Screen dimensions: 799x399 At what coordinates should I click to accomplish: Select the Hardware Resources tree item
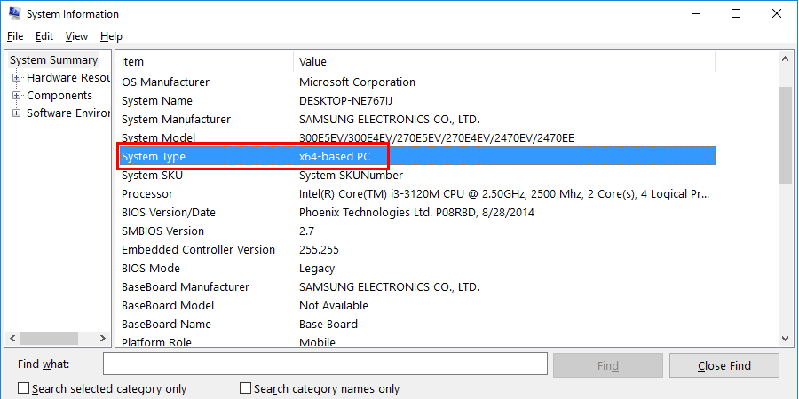pyautogui.click(x=68, y=78)
